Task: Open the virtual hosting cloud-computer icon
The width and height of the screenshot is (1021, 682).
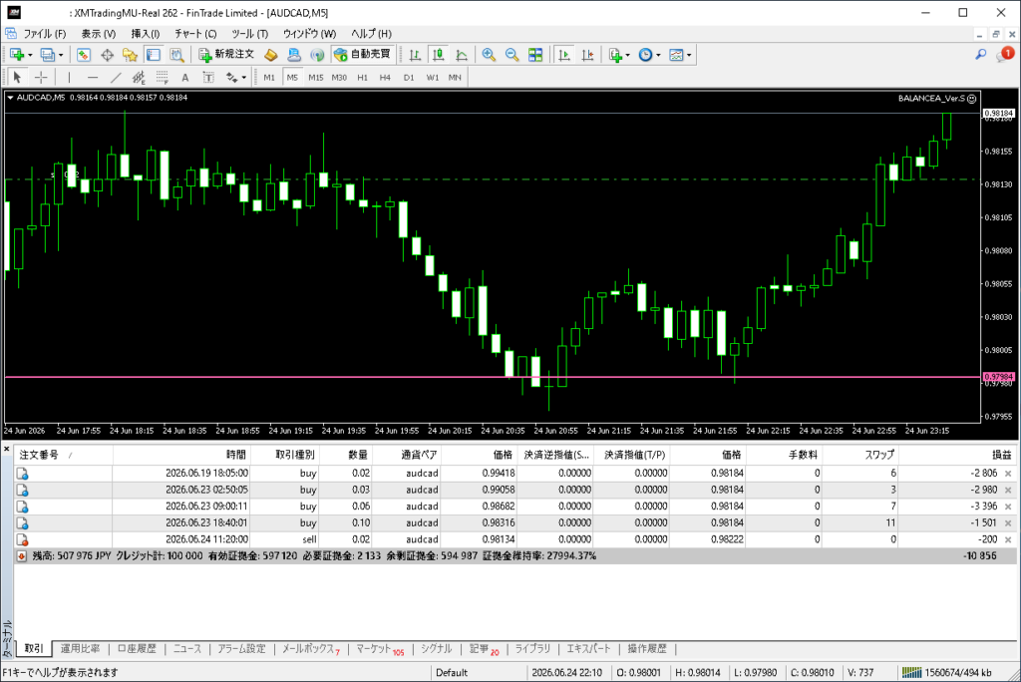Action: 294,55
